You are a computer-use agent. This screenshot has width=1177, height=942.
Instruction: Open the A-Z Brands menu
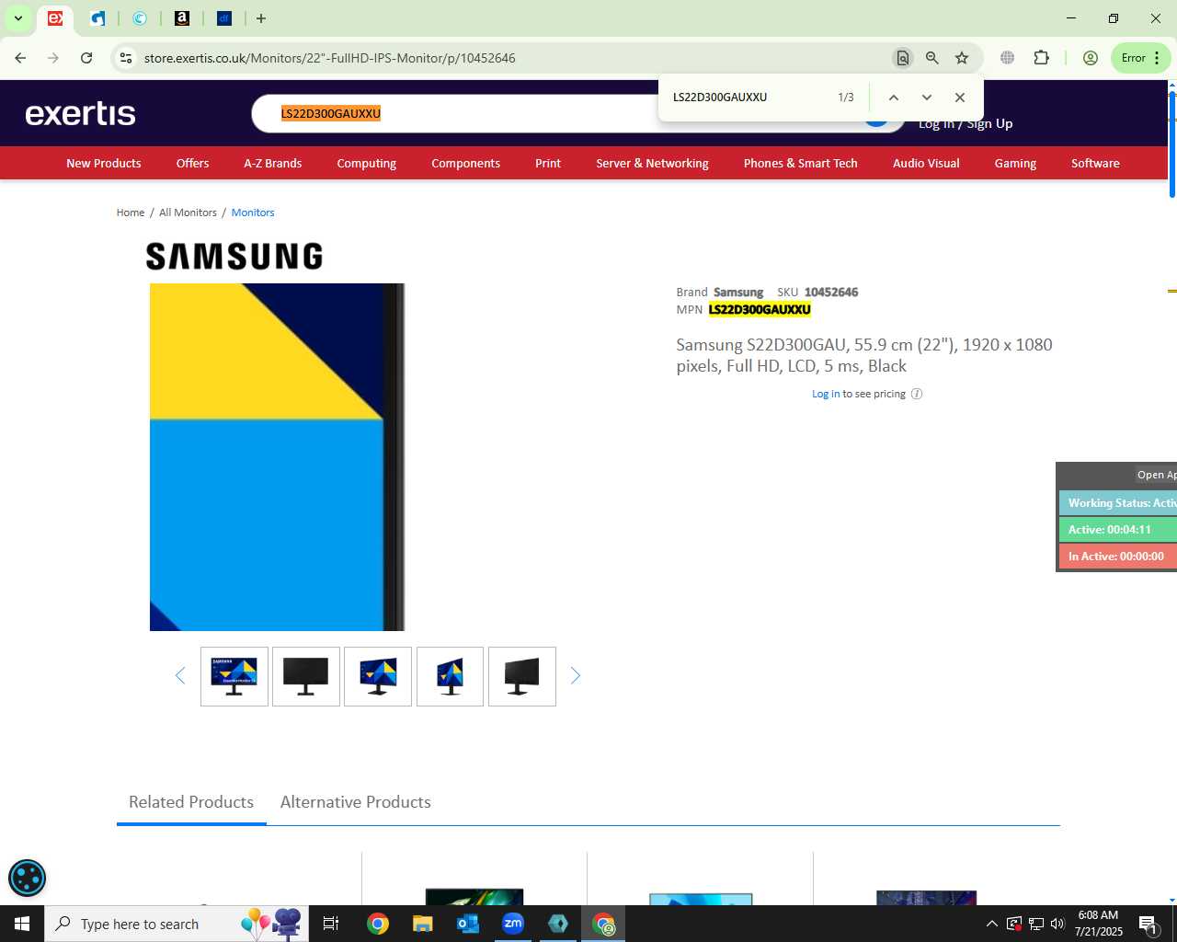pos(272,163)
